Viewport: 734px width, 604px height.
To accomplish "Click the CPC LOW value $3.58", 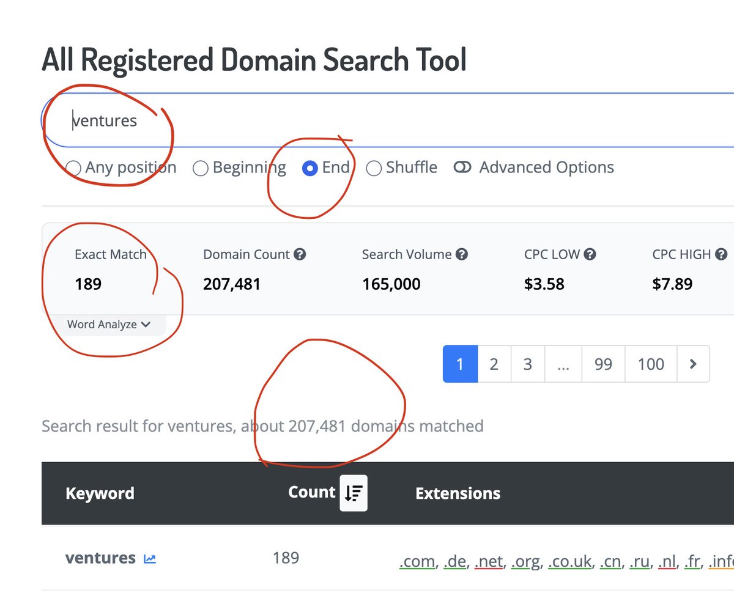I will pos(544,284).
